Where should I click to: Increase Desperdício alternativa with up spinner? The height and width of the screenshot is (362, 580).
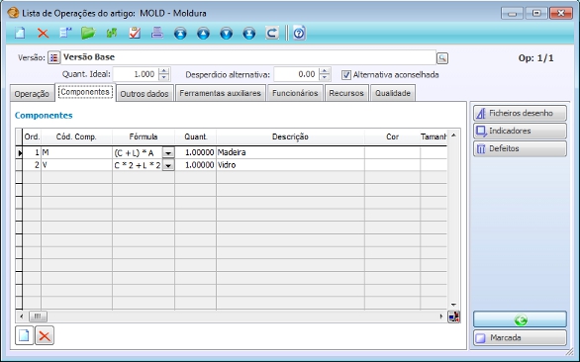tap(325, 71)
